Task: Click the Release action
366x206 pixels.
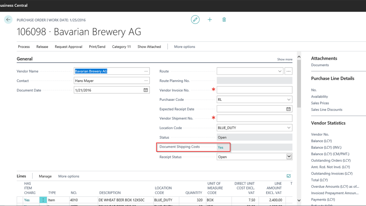Action: 42,47
